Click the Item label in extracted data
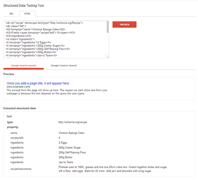The height and width of the screenshot is (180, 198). pyautogui.click(x=9, y=116)
